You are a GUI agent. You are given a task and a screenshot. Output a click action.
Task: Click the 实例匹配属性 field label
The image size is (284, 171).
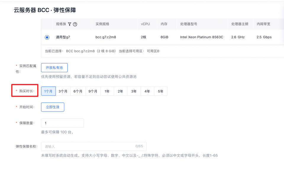click(x=26, y=69)
